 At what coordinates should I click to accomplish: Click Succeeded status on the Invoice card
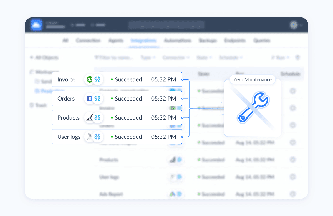tap(126, 79)
